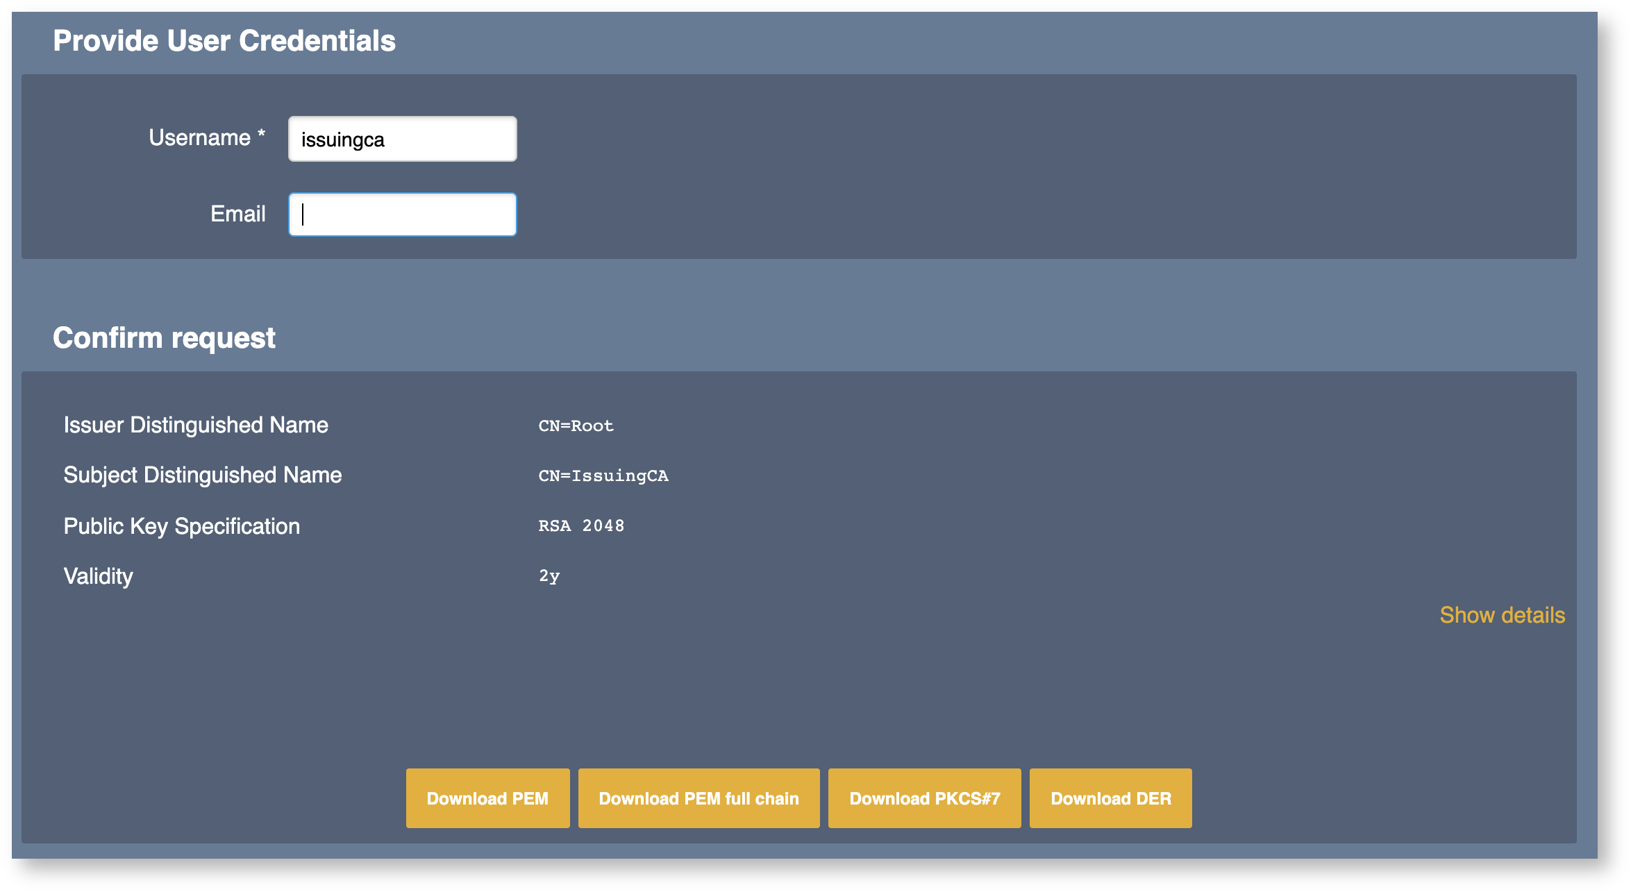This screenshot has width=1631, height=892.
Task: Focus the empty Email input field
Action: pos(402,214)
